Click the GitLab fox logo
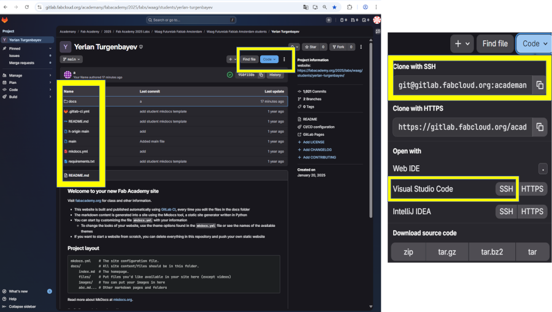 pos(4,20)
